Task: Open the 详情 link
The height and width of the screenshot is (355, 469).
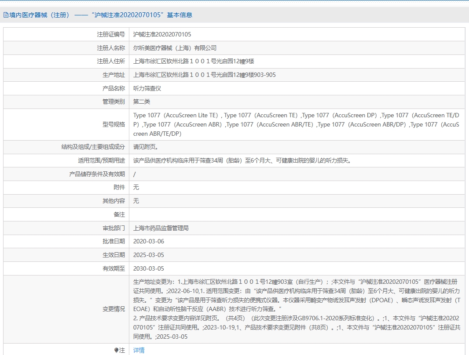Action: coord(139,350)
